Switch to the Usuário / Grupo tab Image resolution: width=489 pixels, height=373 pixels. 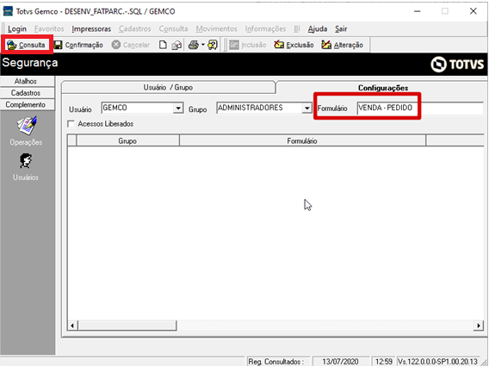click(x=169, y=87)
